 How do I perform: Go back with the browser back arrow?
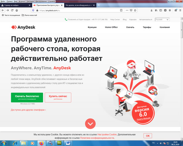point(3,10)
